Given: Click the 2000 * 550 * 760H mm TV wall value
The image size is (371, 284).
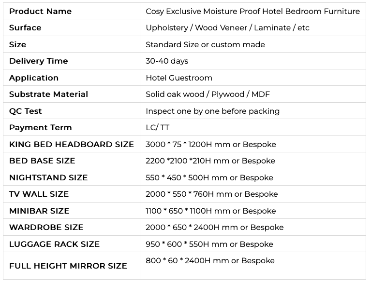Looking at the screenshot, I should (x=211, y=194).
